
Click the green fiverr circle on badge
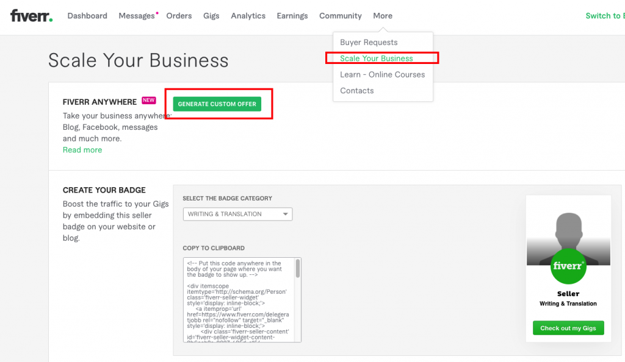(x=568, y=266)
